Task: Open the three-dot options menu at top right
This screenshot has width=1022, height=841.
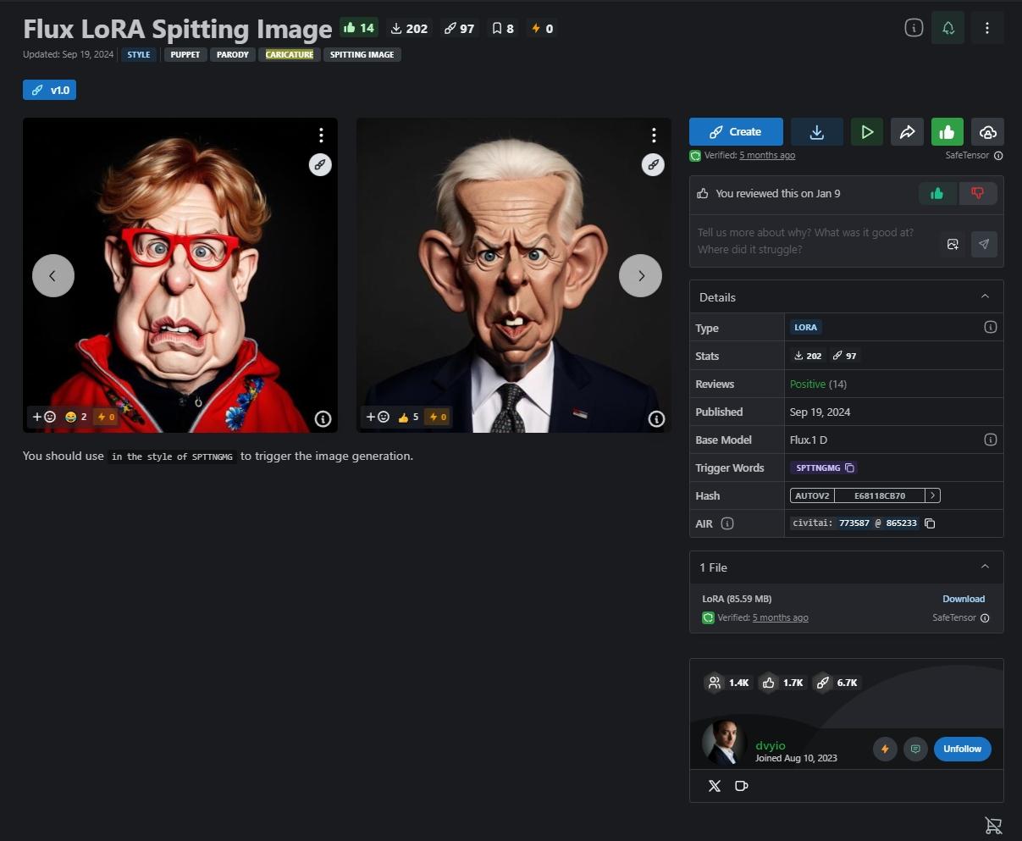Action: pyautogui.click(x=986, y=27)
